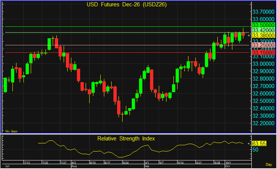The image size is (277, 169).
Task: Click the USD Futures Dec-26 chart title
Action: (x=127, y=4)
